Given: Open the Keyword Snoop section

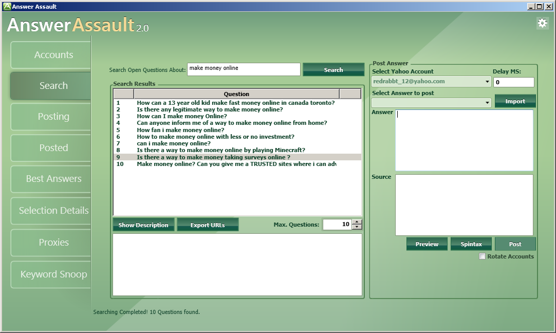Looking at the screenshot, I should click(51, 274).
